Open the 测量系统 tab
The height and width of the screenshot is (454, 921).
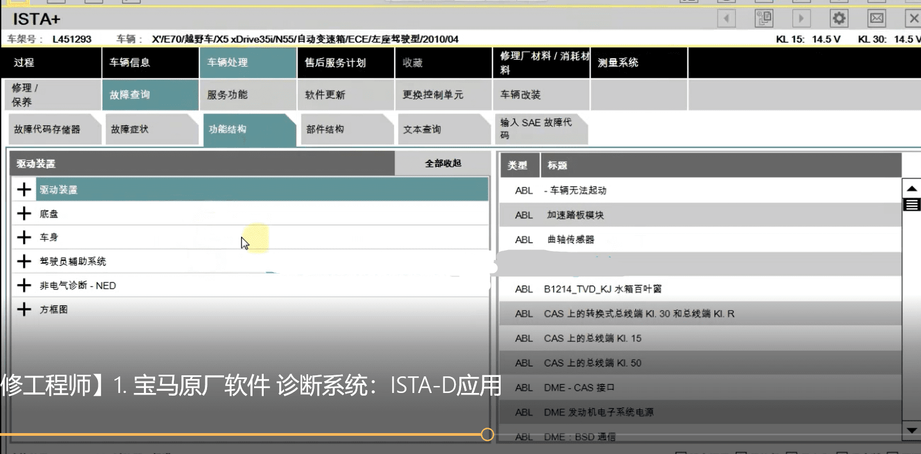click(639, 63)
